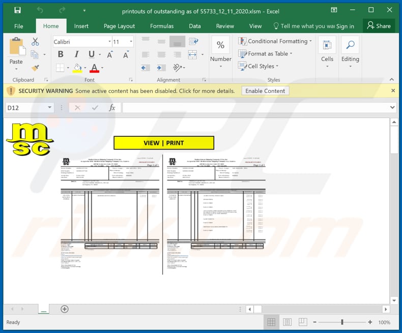Switch to the Insert tab
Viewport: 402px width, 333px height.
[81, 26]
